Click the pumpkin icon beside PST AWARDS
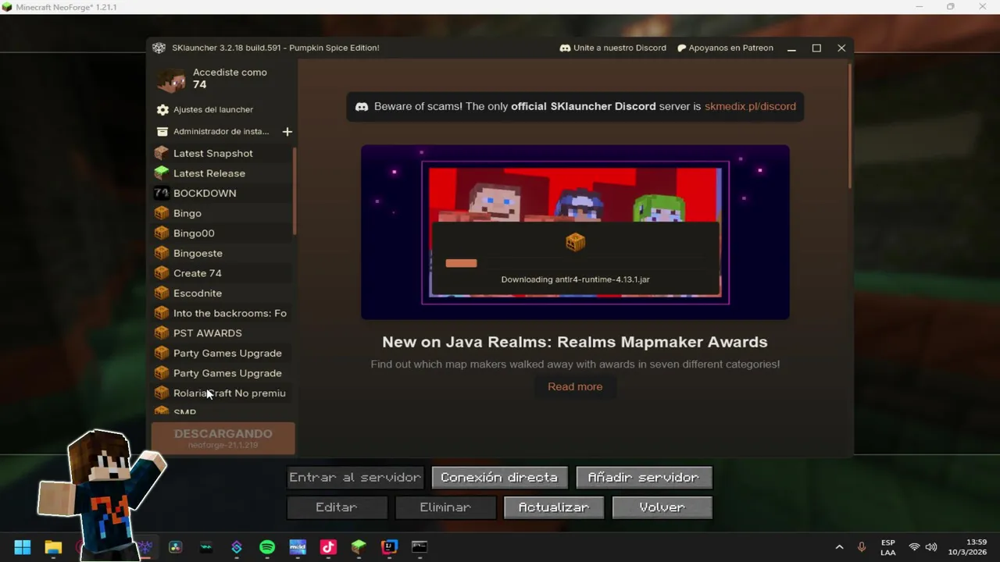The image size is (1000, 562). click(x=162, y=333)
